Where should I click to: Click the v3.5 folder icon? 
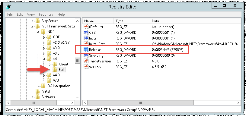[x=49, y=53]
